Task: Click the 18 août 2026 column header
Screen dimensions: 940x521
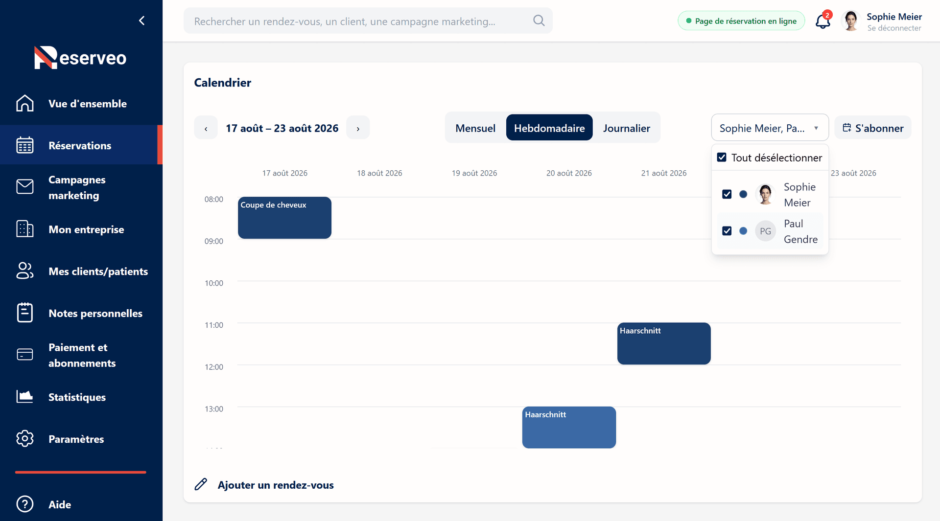Action: pyautogui.click(x=379, y=173)
